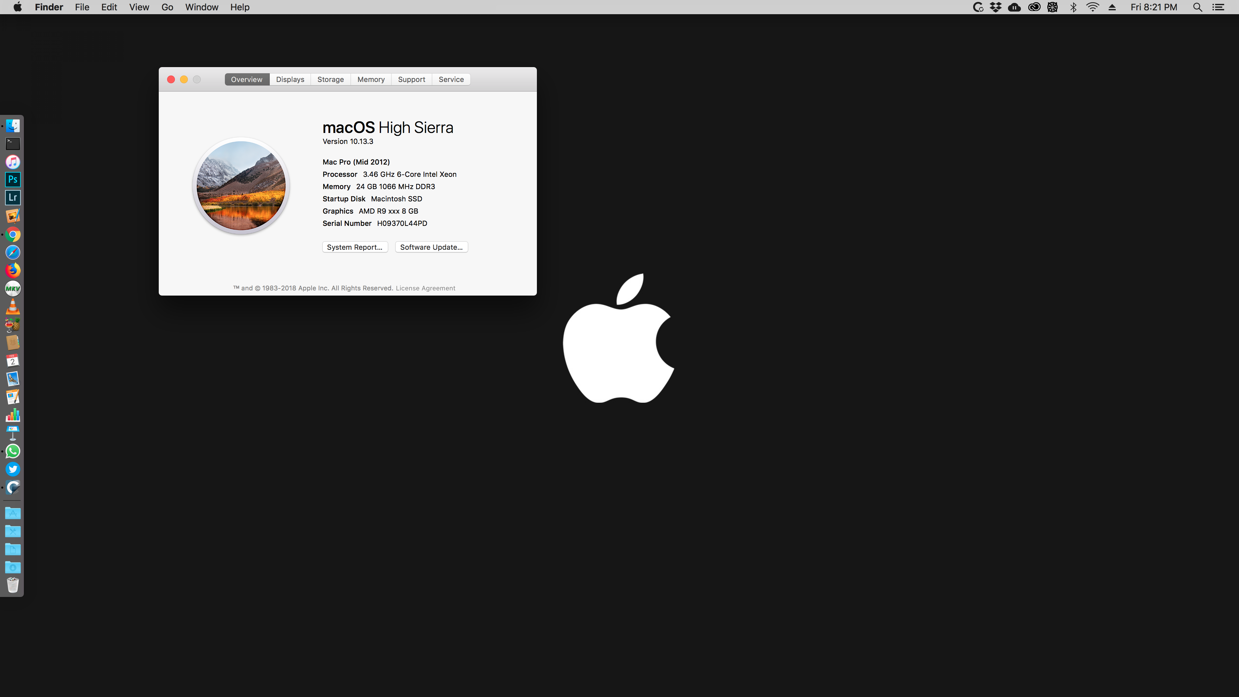Click the Creative Cloud status icon
Image resolution: width=1239 pixels, height=697 pixels.
[1033, 7]
